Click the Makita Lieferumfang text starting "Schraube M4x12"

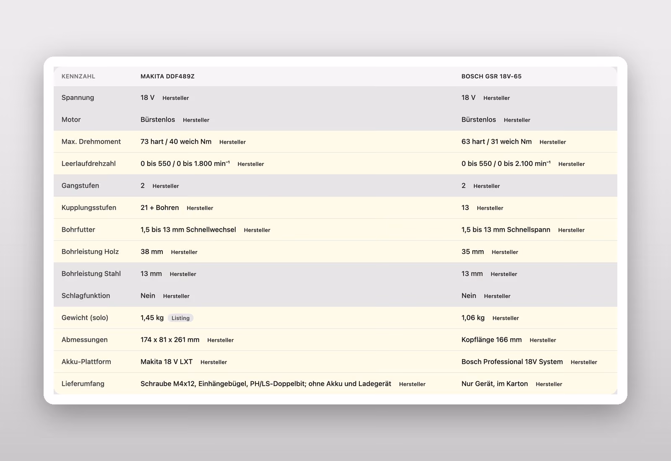pos(266,383)
